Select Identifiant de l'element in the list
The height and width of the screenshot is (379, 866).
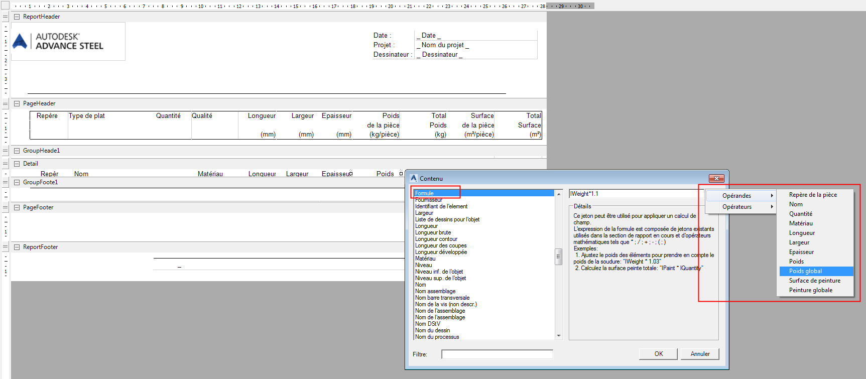[483, 206]
